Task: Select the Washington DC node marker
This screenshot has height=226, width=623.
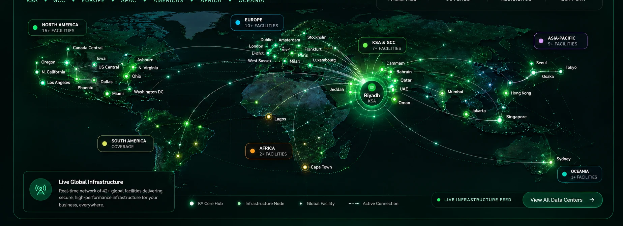Action: point(129,89)
